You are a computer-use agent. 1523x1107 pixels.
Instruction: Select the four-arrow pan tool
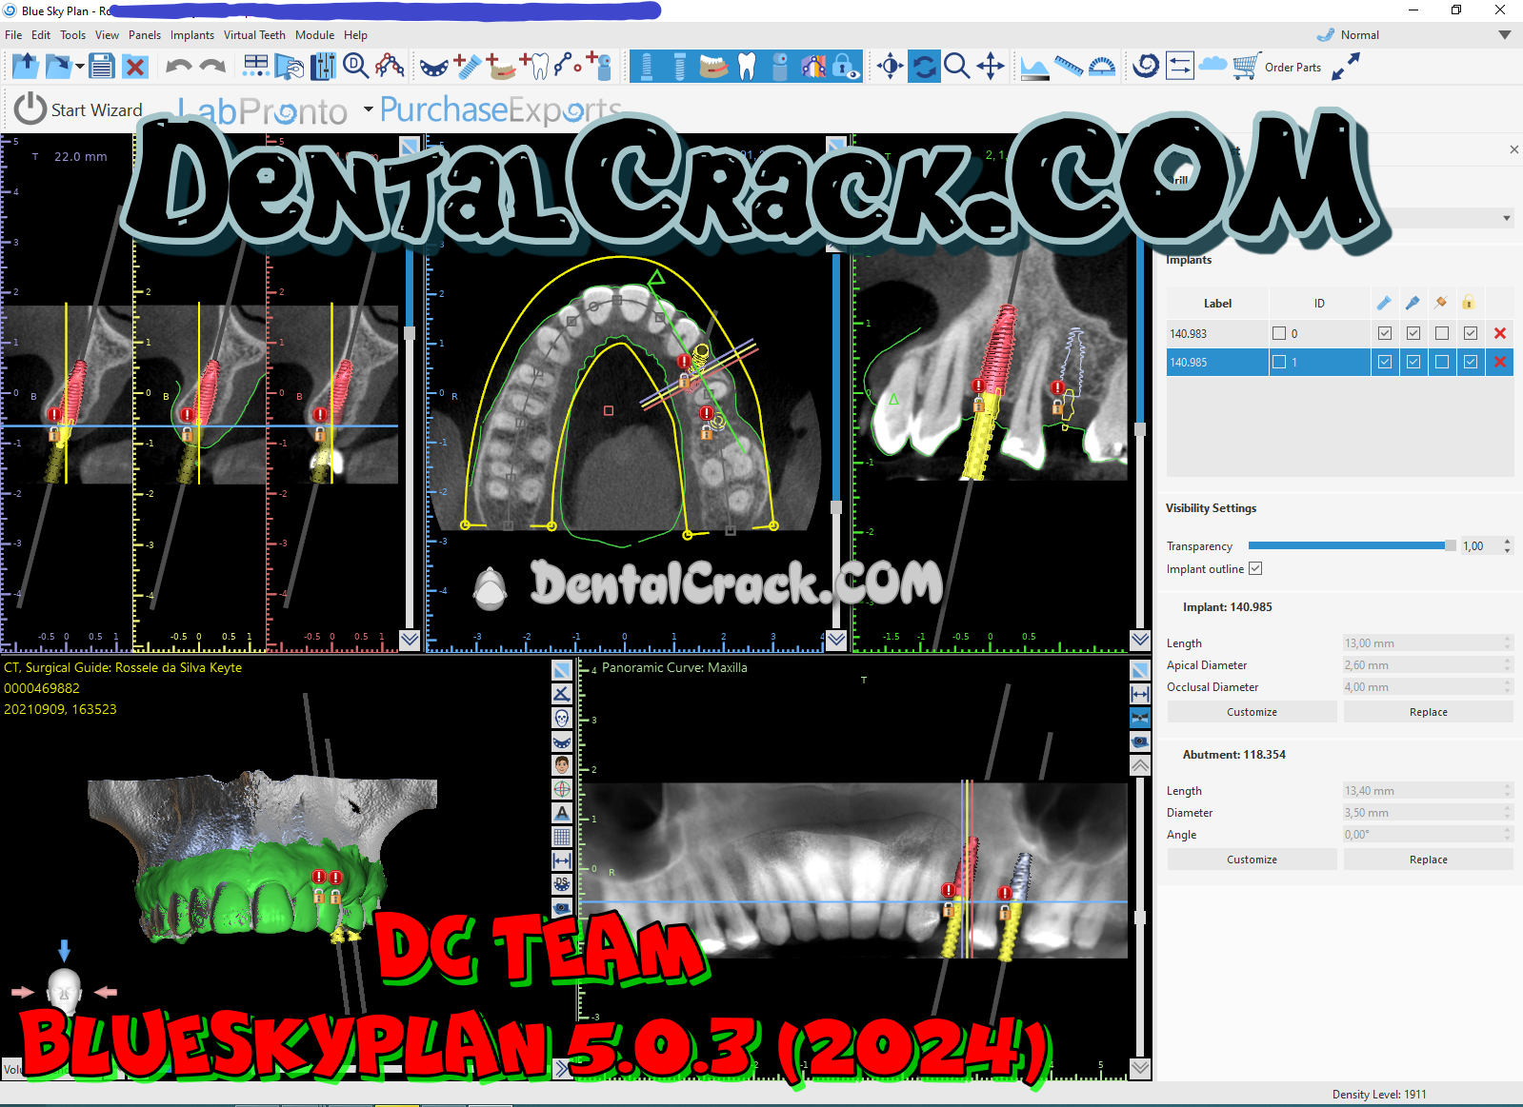[x=991, y=67]
